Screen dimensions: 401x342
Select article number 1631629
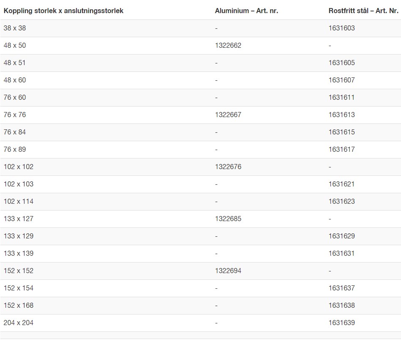341,236
